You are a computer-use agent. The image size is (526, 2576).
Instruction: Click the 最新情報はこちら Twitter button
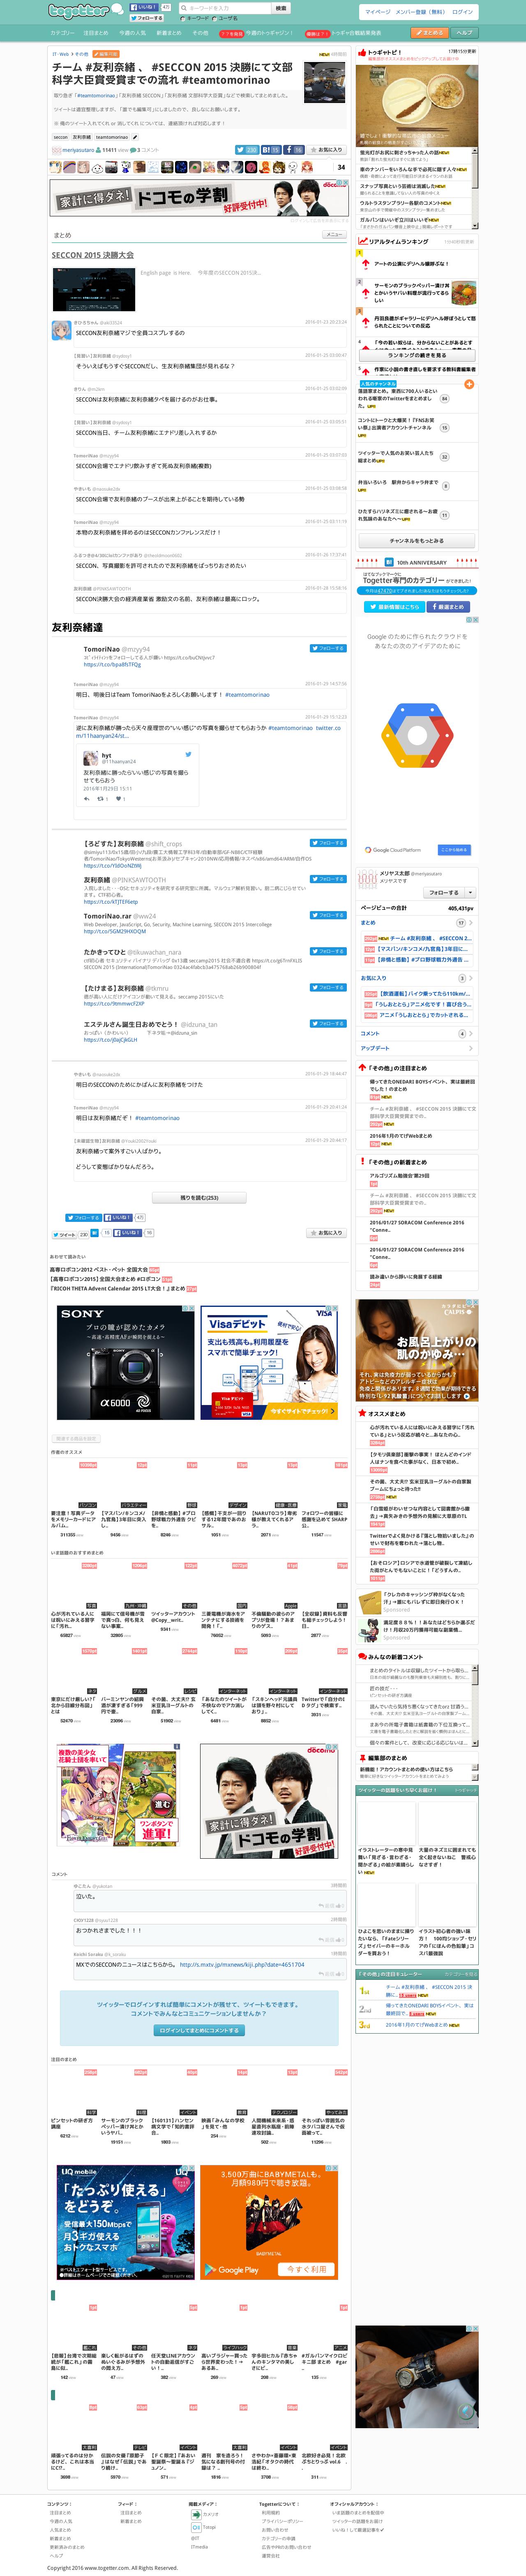coord(395,607)
